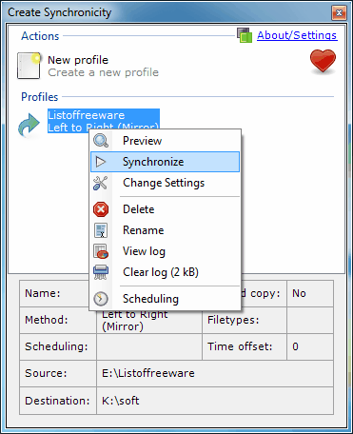Open the About/Settings link
353x434 pixels.
tap(297, 35)
